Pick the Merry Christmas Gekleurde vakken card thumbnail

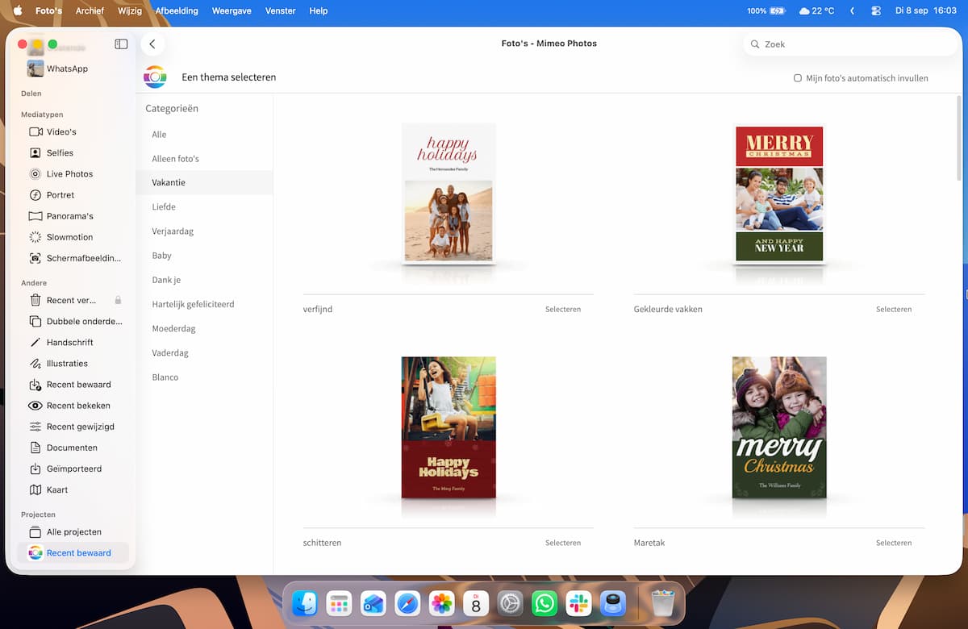[x=779, y=194]
